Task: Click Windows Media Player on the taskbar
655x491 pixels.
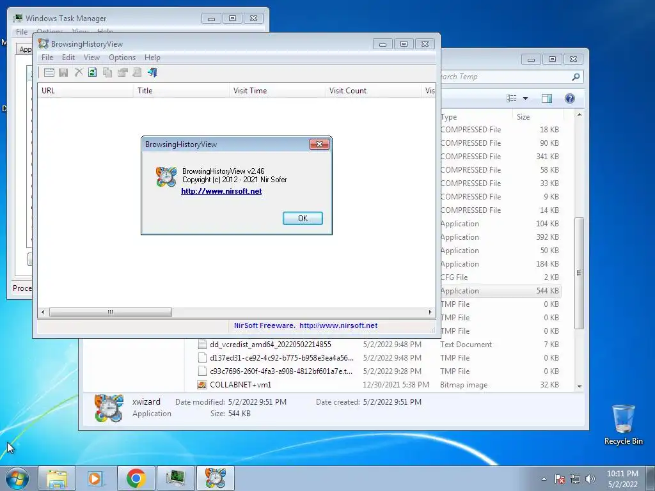Action: pos(96,478)
